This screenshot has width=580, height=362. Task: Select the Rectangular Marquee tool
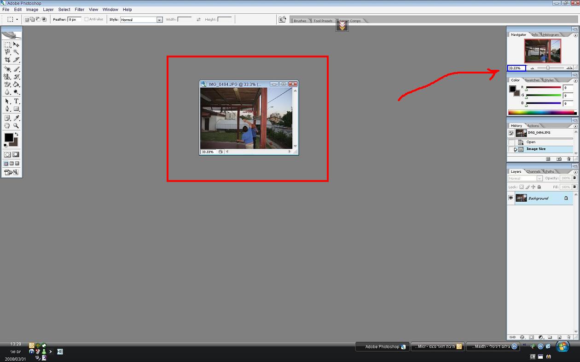[7, 45]
